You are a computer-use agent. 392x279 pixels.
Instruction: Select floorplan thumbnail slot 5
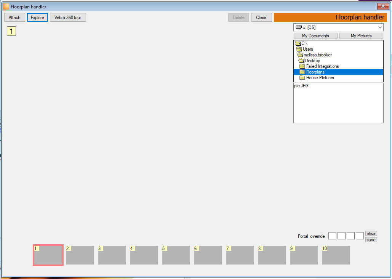176,255
